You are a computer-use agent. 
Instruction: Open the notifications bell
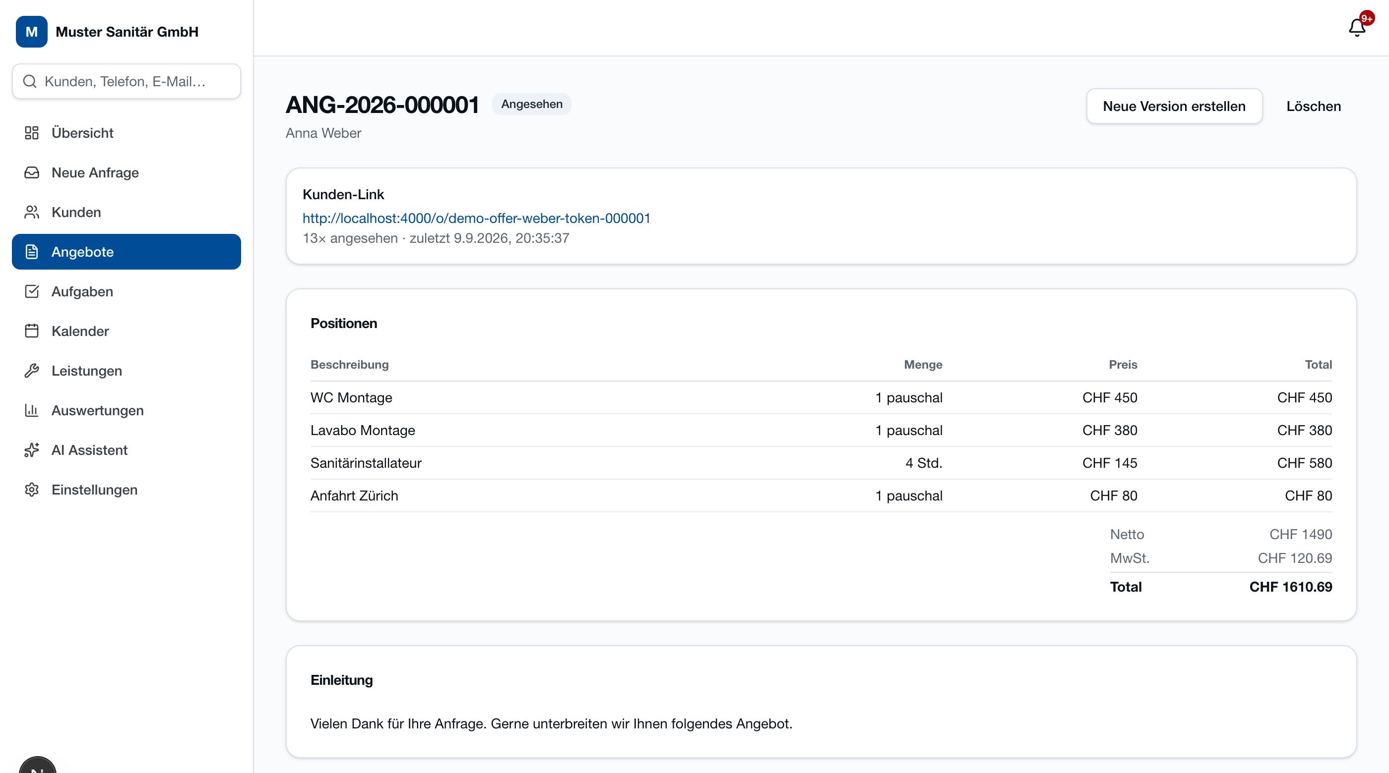coord(1357,27)
